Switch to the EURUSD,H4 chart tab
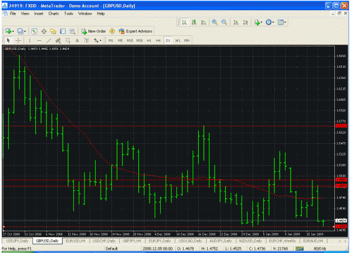This screenshot has width=350, height=253. tap(76, 241)
